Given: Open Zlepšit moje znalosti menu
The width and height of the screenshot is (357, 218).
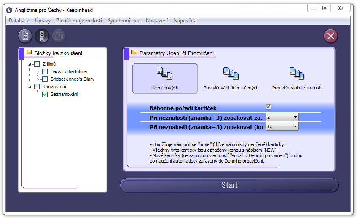Looking at the screenshot, I should 79,21.
